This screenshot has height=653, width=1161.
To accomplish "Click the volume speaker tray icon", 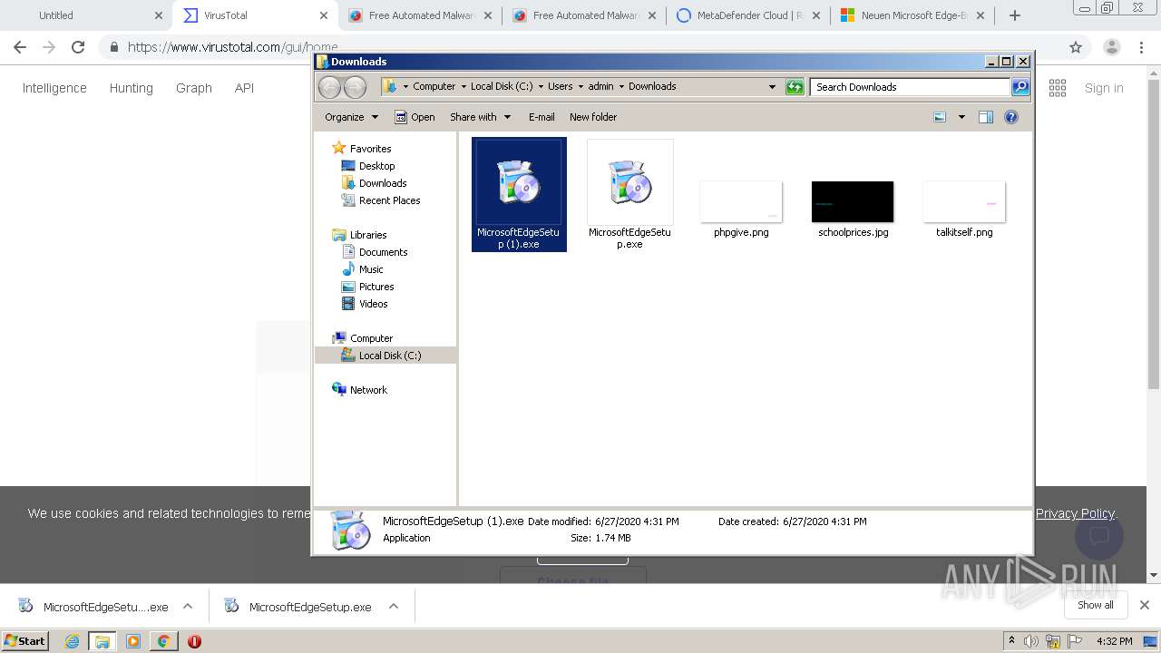I will pos(1031,641).
